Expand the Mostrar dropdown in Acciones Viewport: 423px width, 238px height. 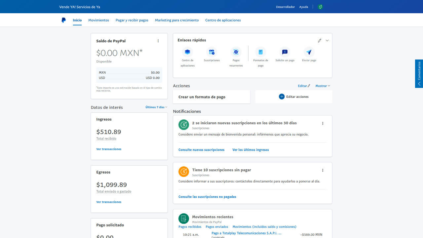323,86
